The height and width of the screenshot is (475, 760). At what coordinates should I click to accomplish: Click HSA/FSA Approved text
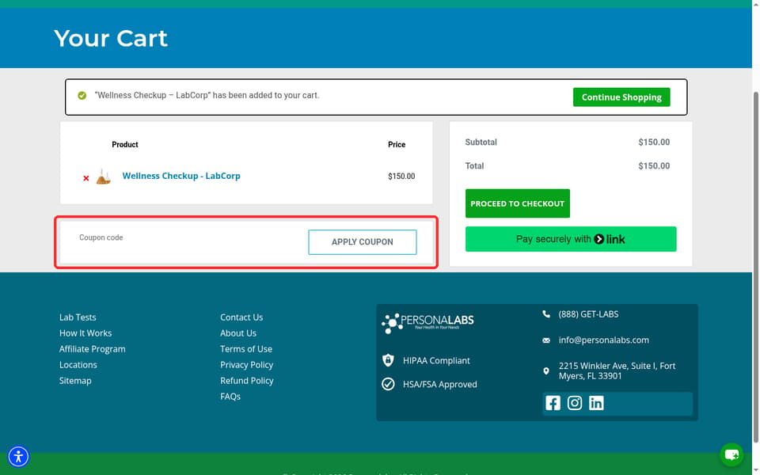click(439, 385)
